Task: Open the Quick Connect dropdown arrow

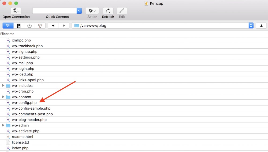Action: [x=79, y=11]
